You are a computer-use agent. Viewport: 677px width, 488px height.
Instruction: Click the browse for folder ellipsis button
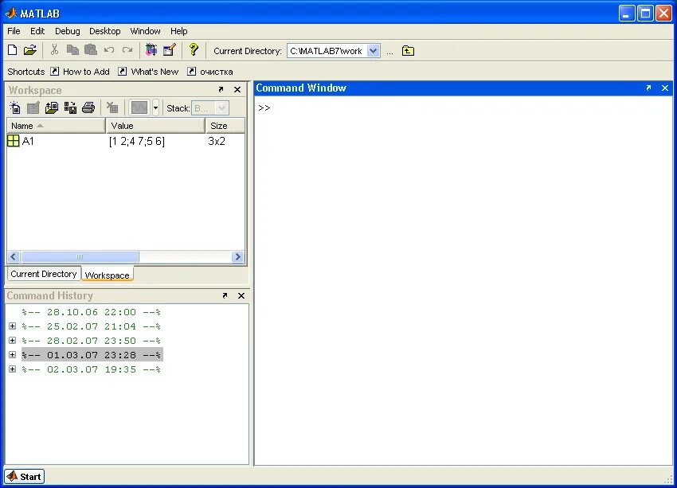click(390, 51)
